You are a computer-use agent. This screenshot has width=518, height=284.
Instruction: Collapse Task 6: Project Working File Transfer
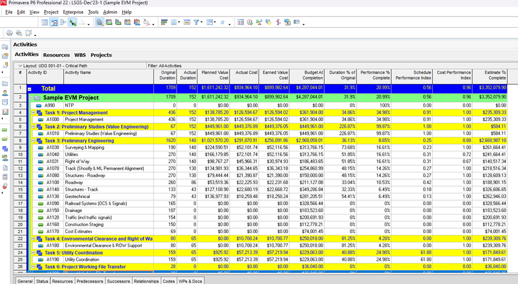[33, 267]
